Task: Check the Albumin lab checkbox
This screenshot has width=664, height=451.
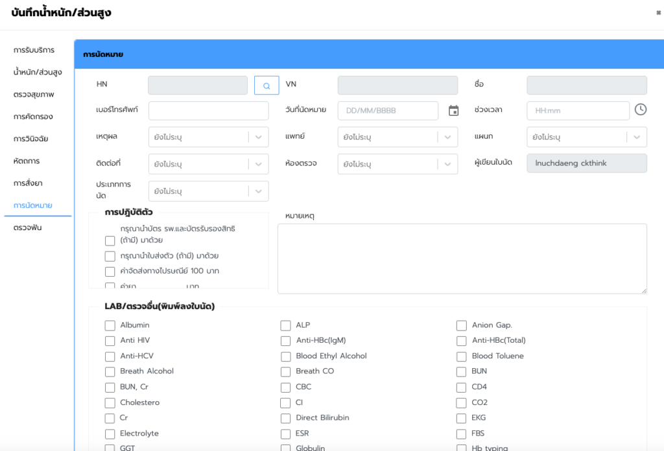Action: pos(110,325)
